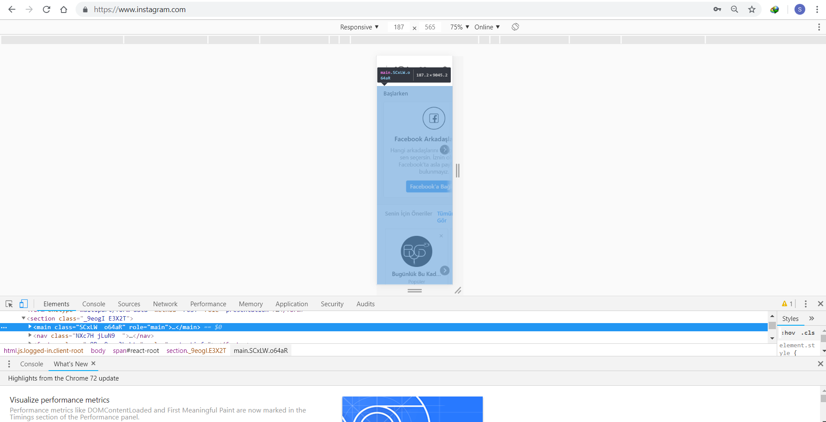The height and width of the screenshot is (422, 826).
Task: Click the Bugünlük Bu Kad profile picture
Action: [417, 251]
